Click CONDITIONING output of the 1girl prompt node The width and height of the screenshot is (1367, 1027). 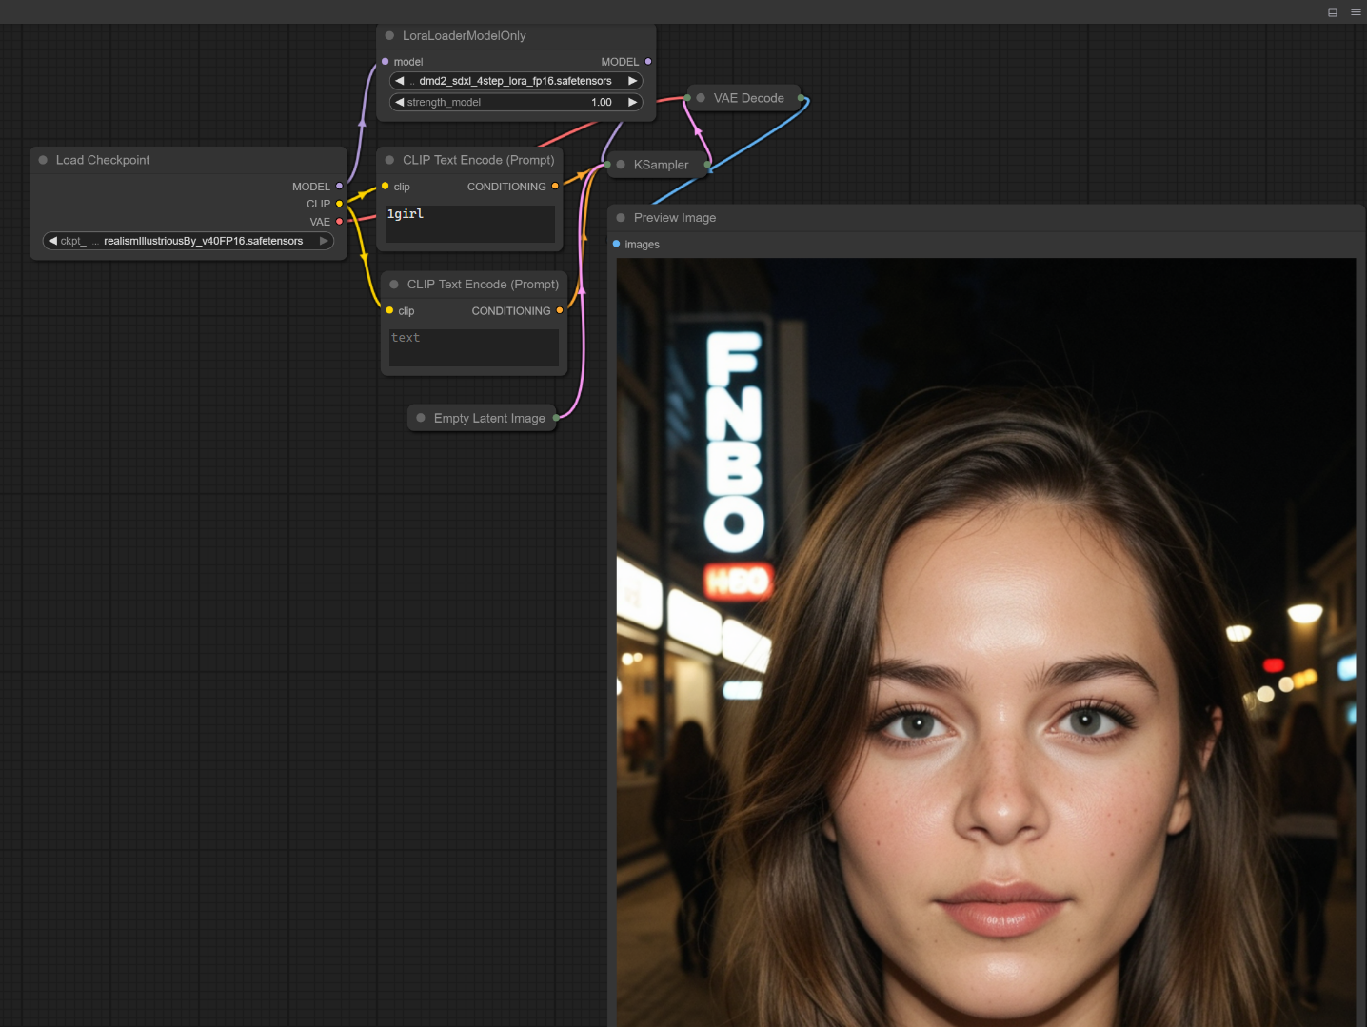pos(555,187)
